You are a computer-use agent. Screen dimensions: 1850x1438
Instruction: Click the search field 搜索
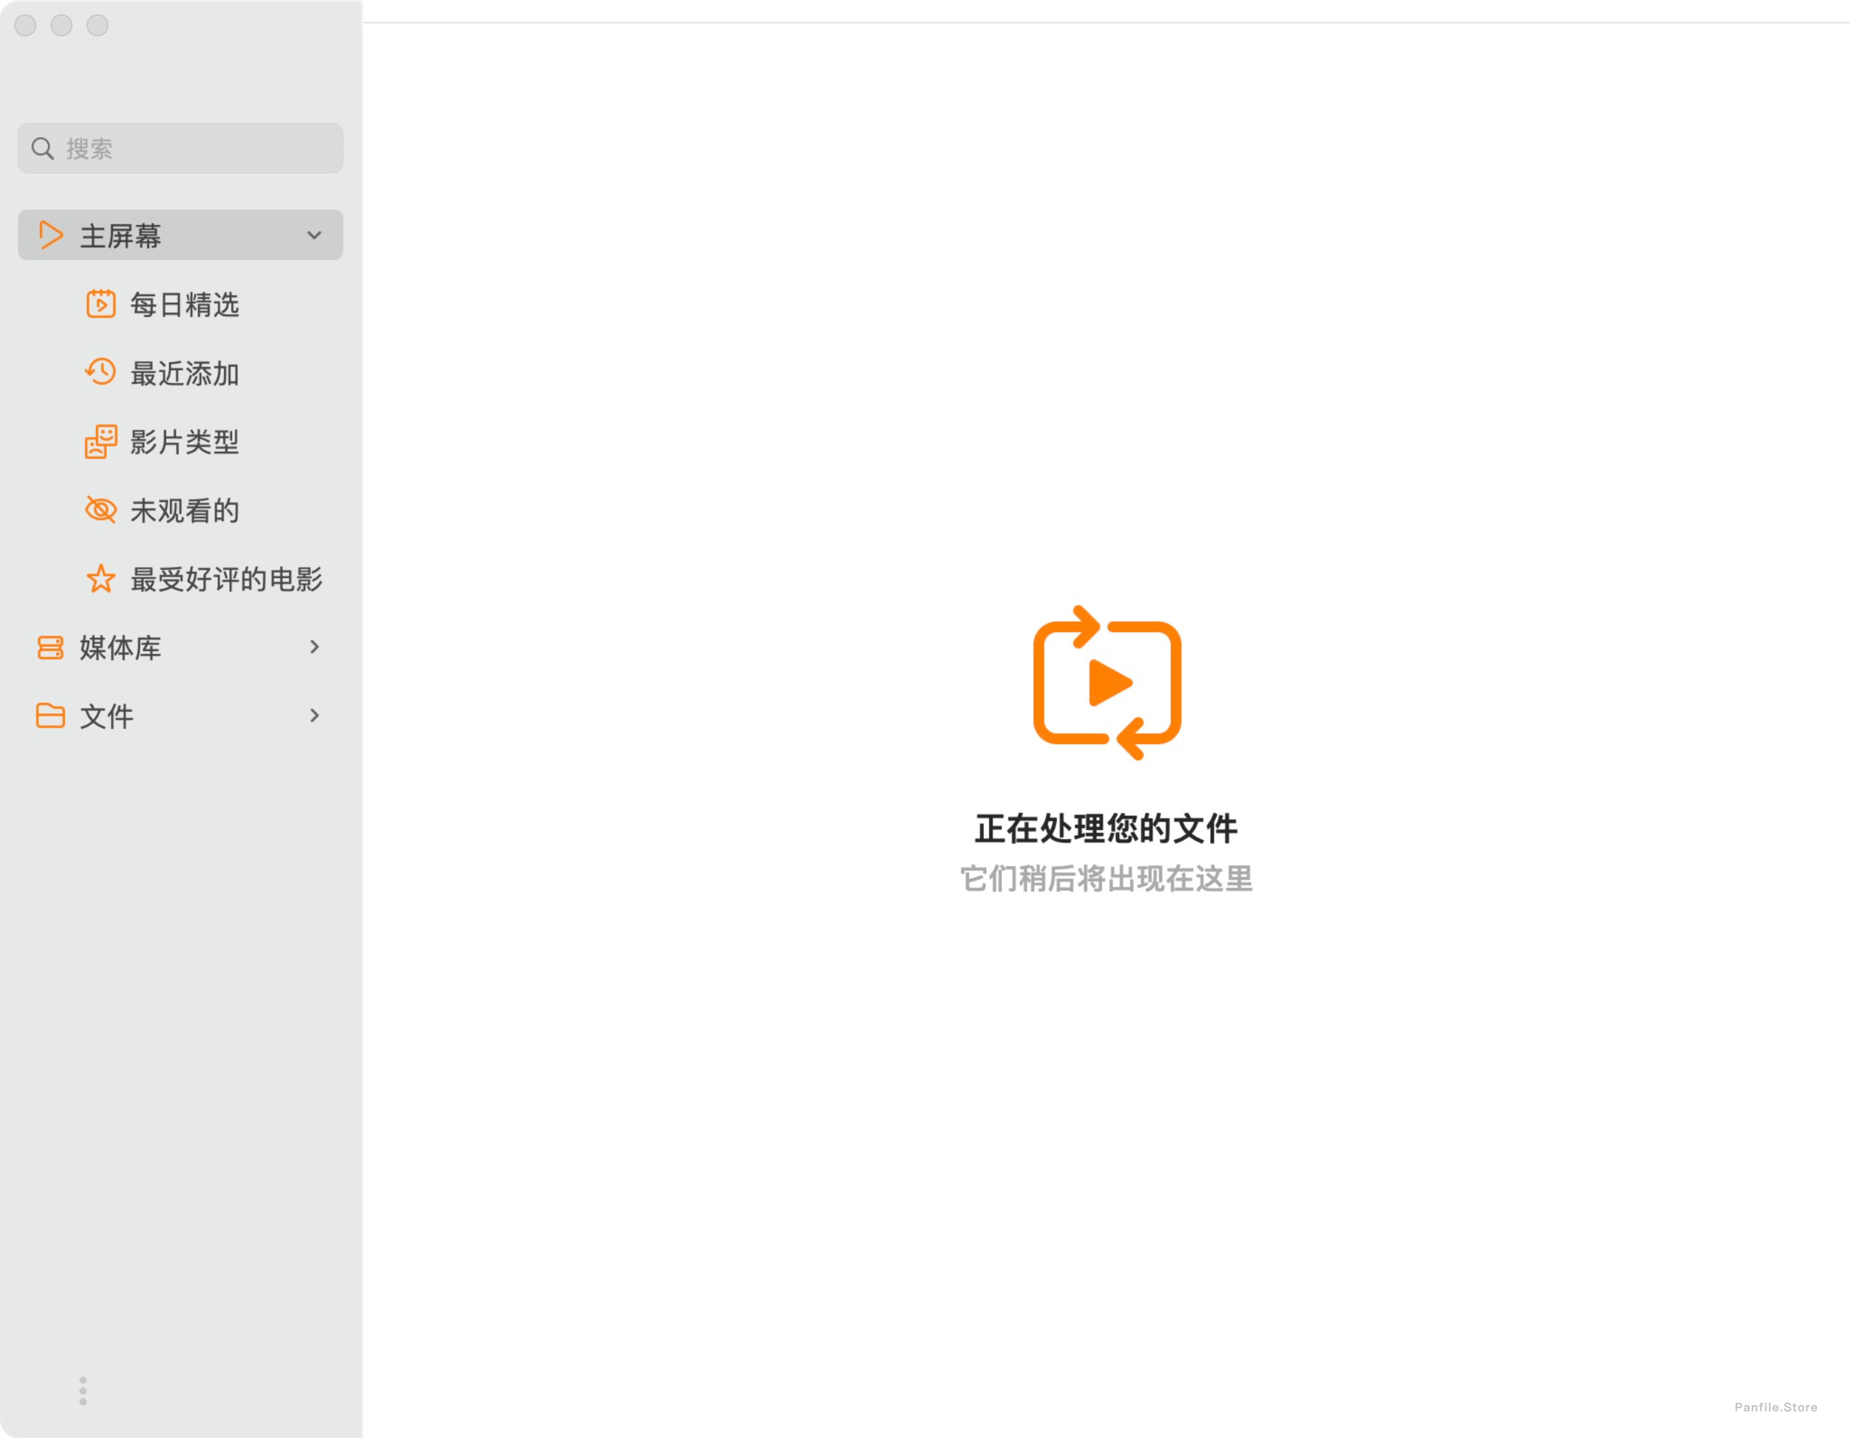point(180,148)
